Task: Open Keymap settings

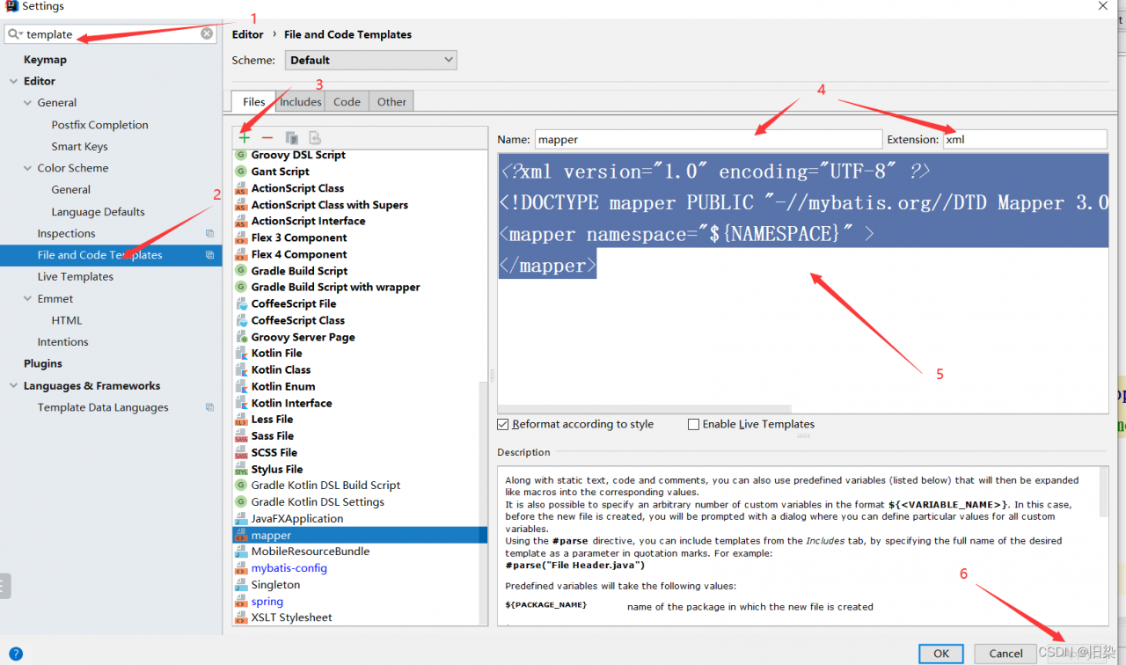Action: coord(45,60)
